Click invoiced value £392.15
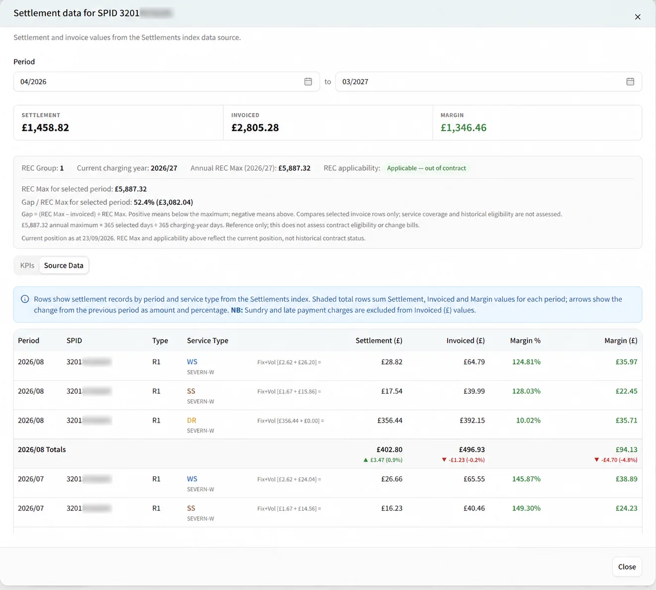The height and width of the screenshot is (590, 656). (x=472, y=420)
